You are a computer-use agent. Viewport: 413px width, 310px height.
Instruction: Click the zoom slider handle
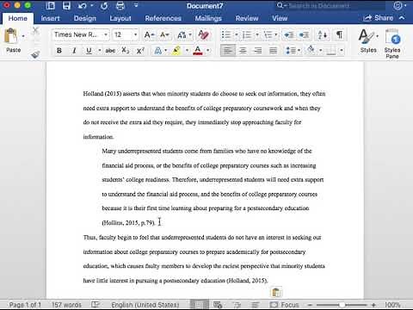point(342,305)
